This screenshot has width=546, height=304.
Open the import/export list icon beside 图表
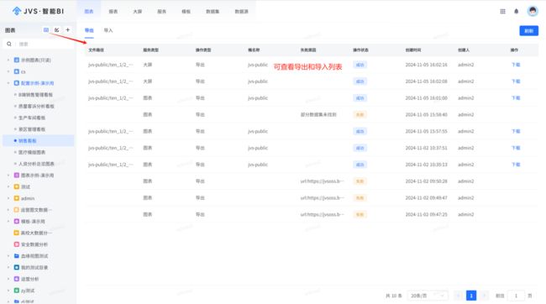pyautogui.click(x=46, y=30)
